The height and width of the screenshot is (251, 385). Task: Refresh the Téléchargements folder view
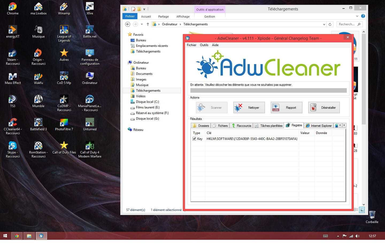click(x=330, y=24)
